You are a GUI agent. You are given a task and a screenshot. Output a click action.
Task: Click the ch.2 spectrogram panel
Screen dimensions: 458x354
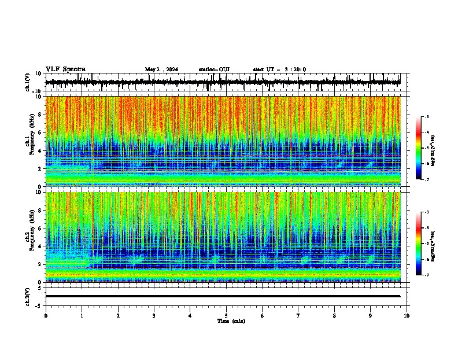pyautogui.click(x=223, y=237)
